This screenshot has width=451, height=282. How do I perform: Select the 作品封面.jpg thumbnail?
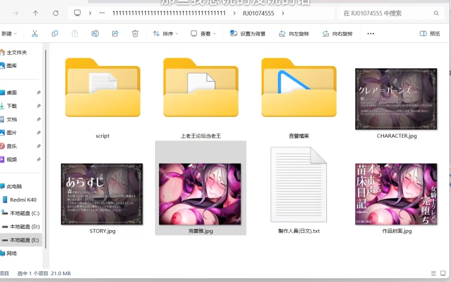point(396,194)
